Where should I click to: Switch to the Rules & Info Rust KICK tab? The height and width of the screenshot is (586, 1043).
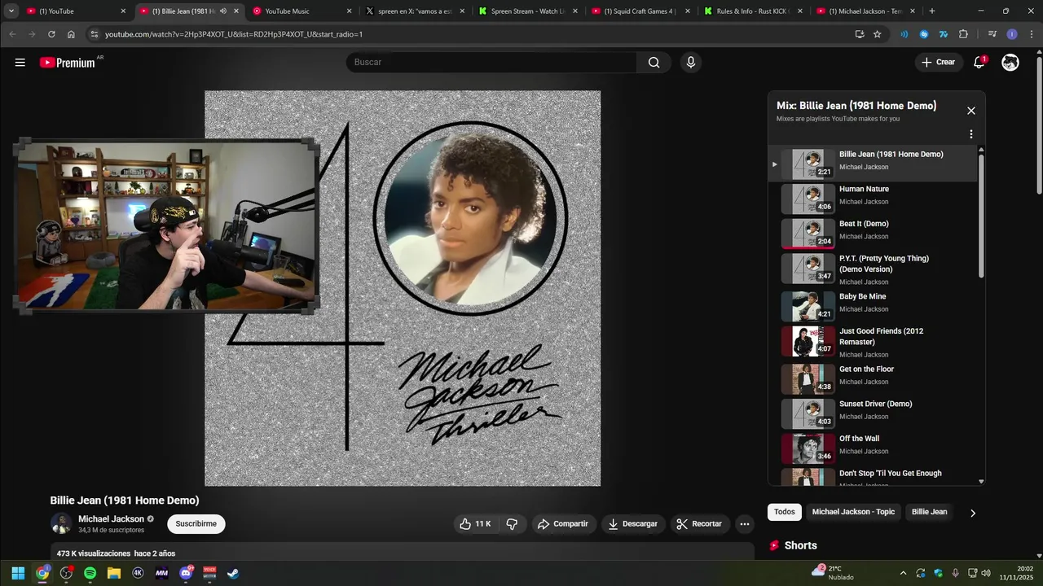point(754,11)
